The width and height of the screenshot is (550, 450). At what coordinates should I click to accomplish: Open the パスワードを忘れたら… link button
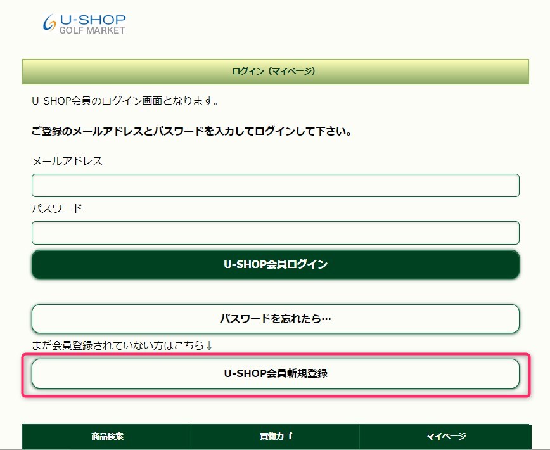tap(276, 319)
